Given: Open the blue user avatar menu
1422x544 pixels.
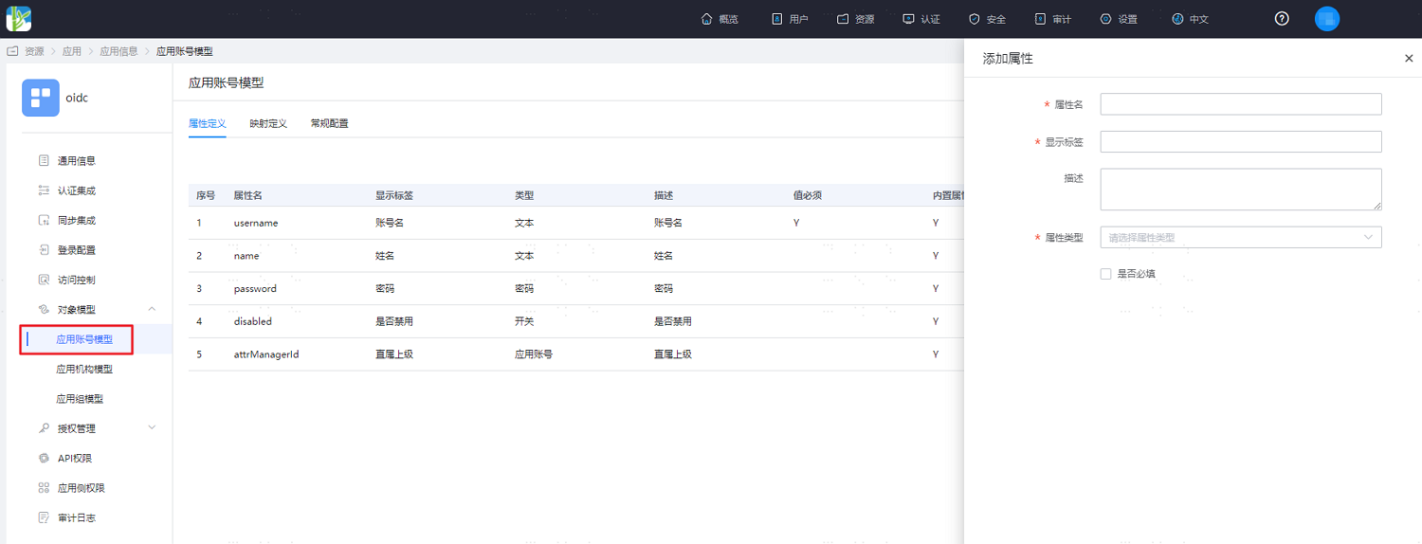Looking at the screenshot, I should (x=1327, y=19).
